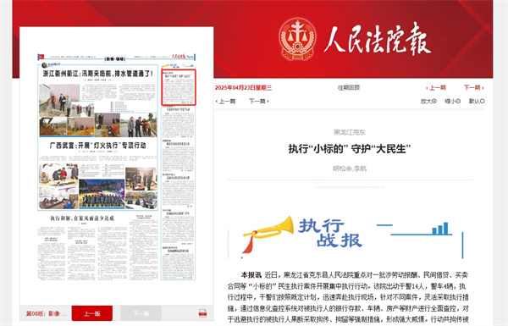
Task: Click the 执行战报 trumpet banner graphic
Action: click(x=346, y=236)
